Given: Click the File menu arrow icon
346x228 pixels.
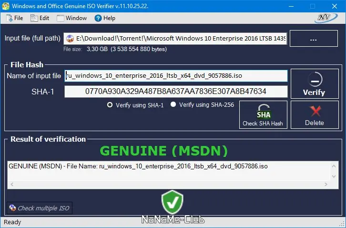Looking at the screenshot, I should pyautogui.click(x=9, y=18).
